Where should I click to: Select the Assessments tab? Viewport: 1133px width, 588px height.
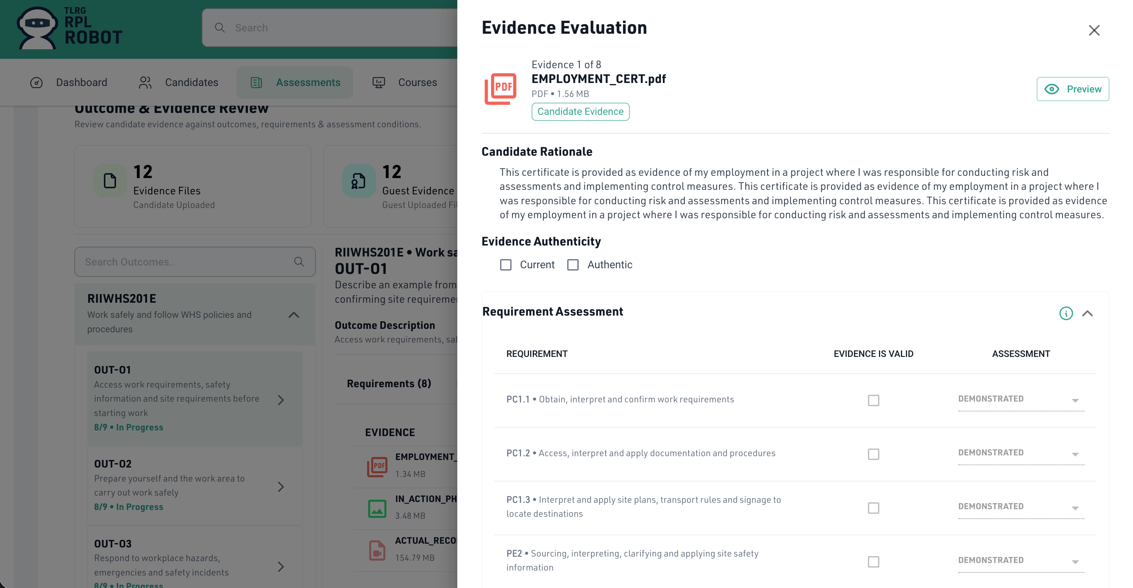pos(295,83)
